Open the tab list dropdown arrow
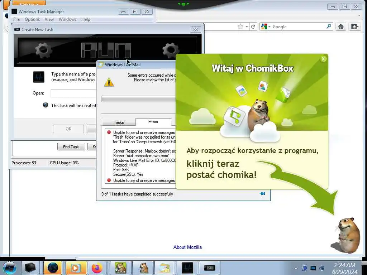This screenshot has height=275, width=367. [x=359, y=15]
